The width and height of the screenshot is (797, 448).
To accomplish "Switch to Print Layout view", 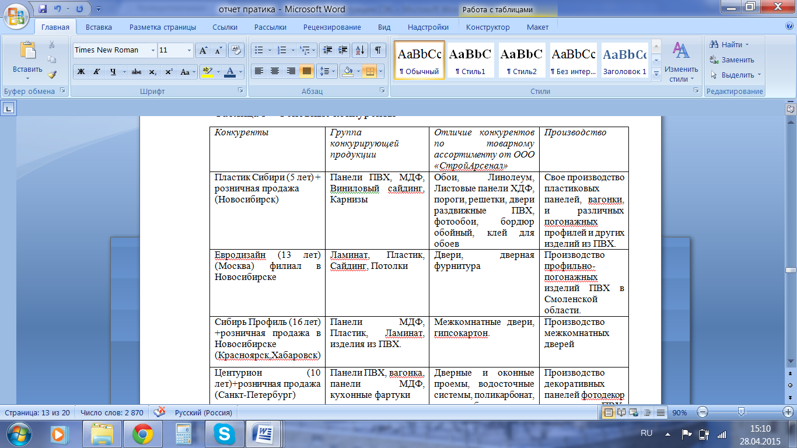I will pyautogui.click(x=608, y=412).
